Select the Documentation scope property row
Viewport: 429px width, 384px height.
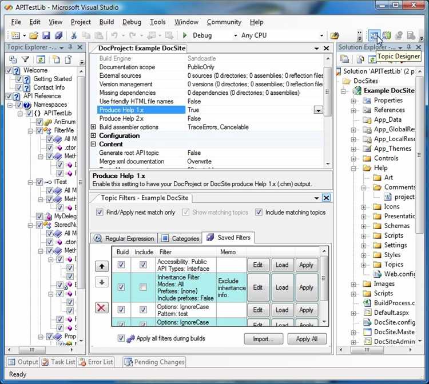(x=209, y=67)
